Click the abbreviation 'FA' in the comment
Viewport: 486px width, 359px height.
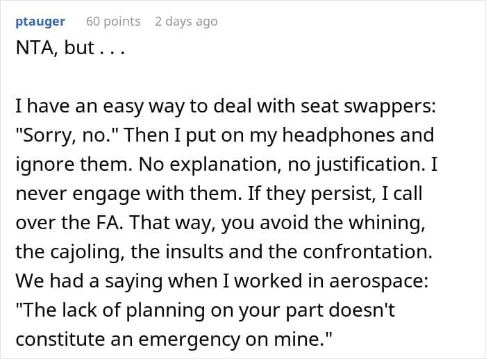[x=110, y=223]
